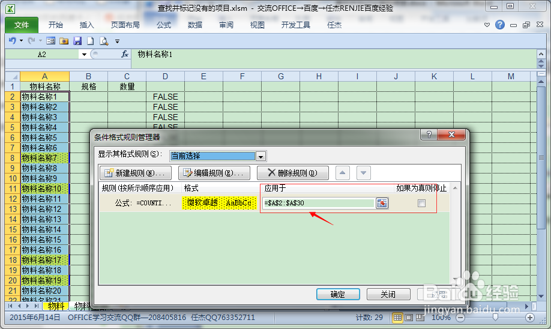551x329 pixels.
Task: Click the collapse dialog range selector icon
Action: [x=382, y=203]
